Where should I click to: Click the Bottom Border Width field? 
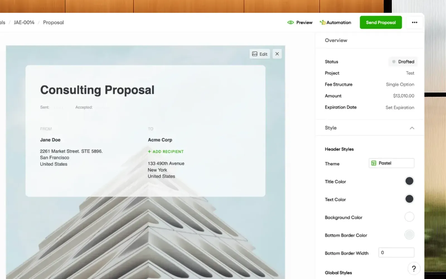pos(396,252)
